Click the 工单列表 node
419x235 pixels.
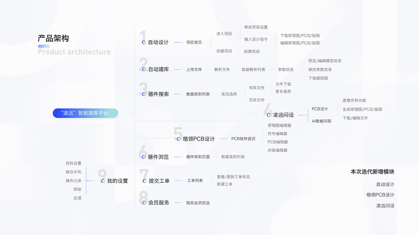point(195,181)
